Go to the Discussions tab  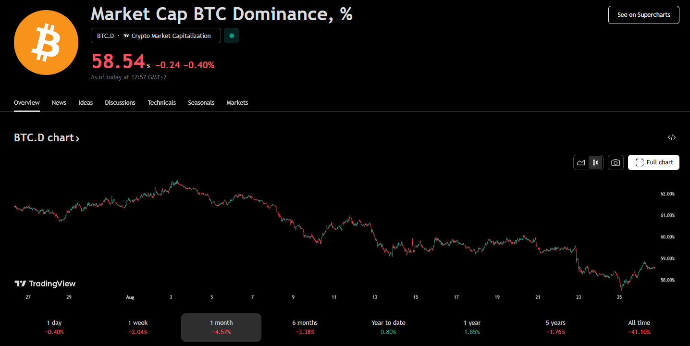coord(120,103)
